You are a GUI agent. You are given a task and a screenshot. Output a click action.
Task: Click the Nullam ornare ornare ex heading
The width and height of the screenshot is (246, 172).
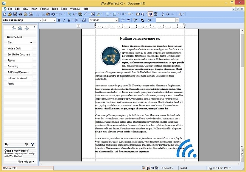click(140, 38)
